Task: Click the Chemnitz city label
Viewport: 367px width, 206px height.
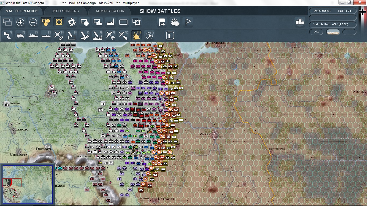Action: tap(19, 154)
